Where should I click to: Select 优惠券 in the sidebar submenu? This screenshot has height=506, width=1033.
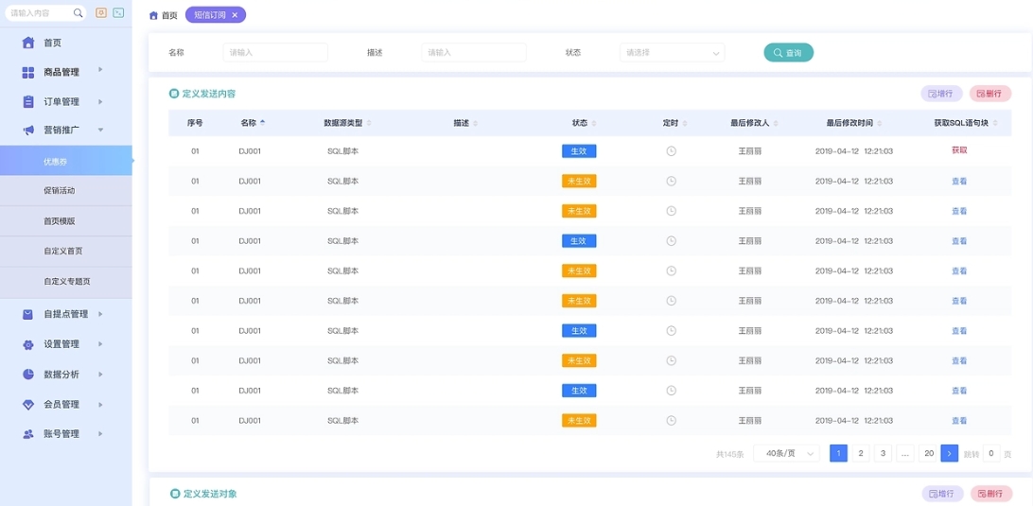pyautogui.click(x=66, y=161)
